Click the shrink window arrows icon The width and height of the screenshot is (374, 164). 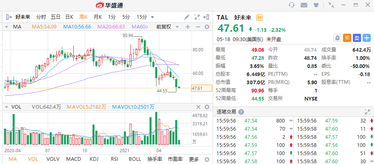coord(331,5)
